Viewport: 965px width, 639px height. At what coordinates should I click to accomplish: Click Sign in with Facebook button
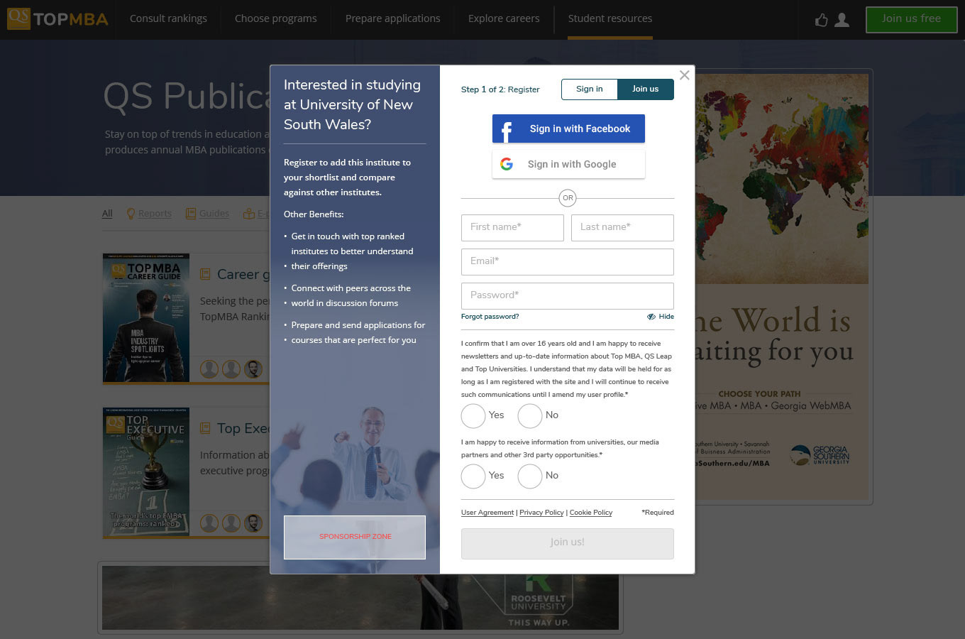(x=568, y=129)
